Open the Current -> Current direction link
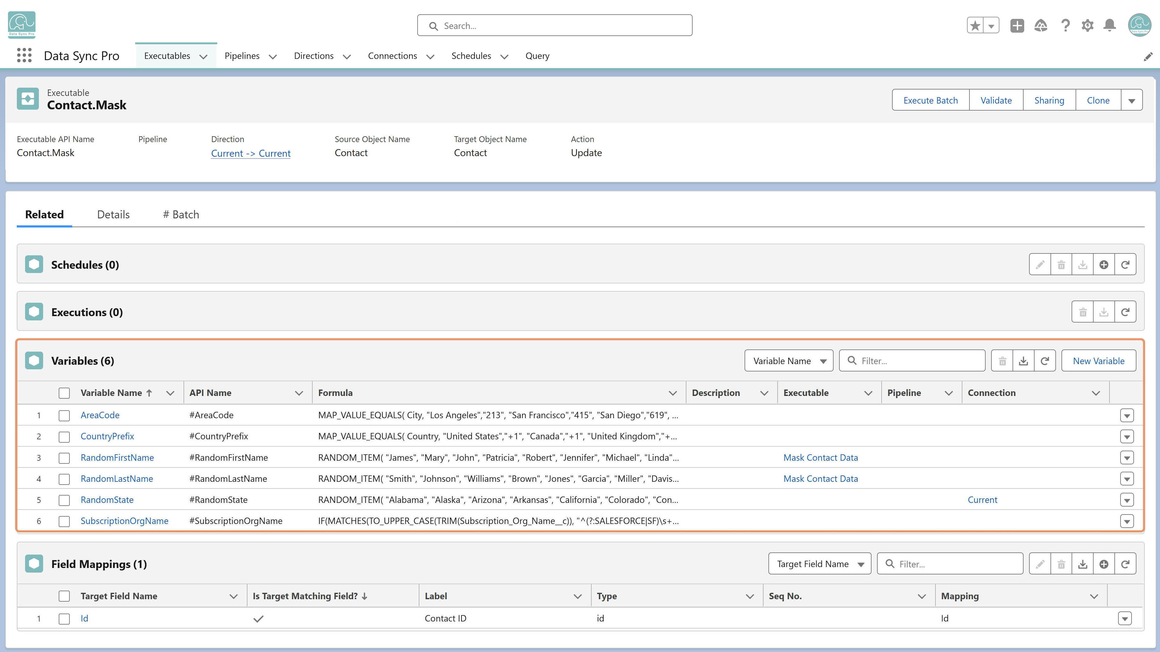 pos(251,153)
